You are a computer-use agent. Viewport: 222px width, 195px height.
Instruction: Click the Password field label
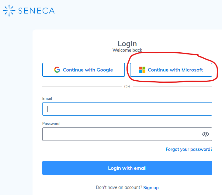click(51, 124)
